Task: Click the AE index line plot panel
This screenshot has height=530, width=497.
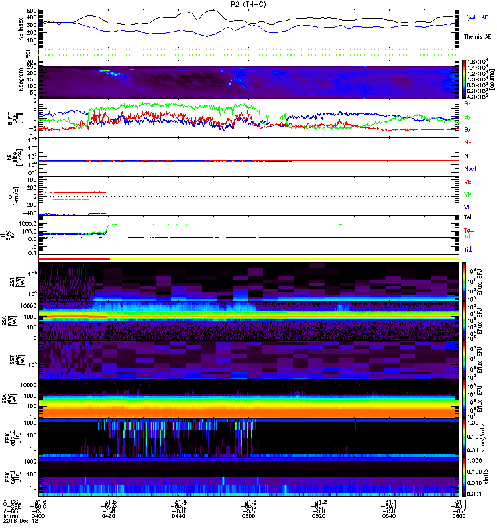Action: (248, 28)
